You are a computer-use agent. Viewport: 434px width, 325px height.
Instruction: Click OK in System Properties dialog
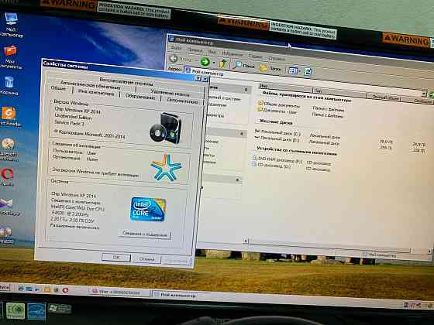click(116, 258)
